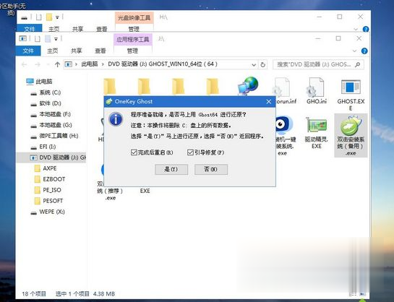Screen dimensions: 394x302
Task: Go up one folder level with the up arrow
Action: [x=57, y=64]
